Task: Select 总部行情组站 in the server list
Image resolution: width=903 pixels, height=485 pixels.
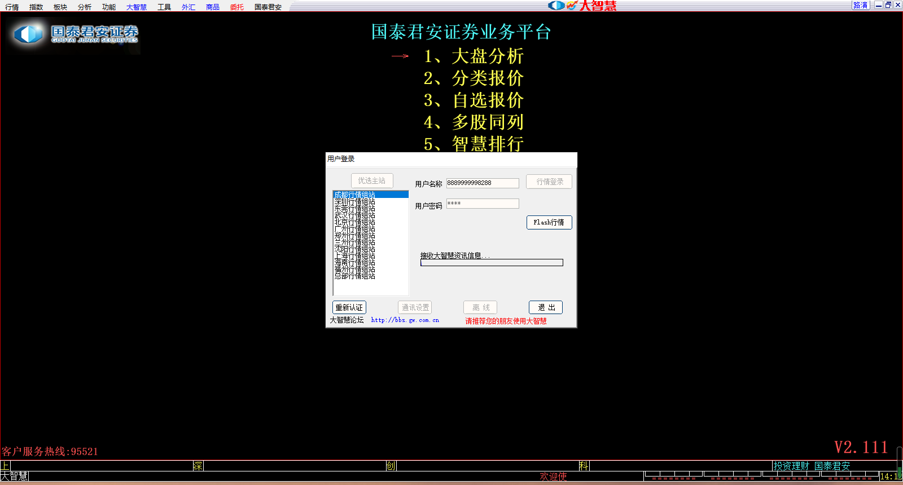Action: pos(354,276)
